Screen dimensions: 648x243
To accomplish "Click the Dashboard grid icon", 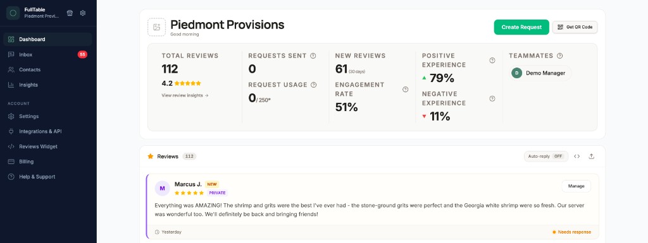I will coord(11,40).
